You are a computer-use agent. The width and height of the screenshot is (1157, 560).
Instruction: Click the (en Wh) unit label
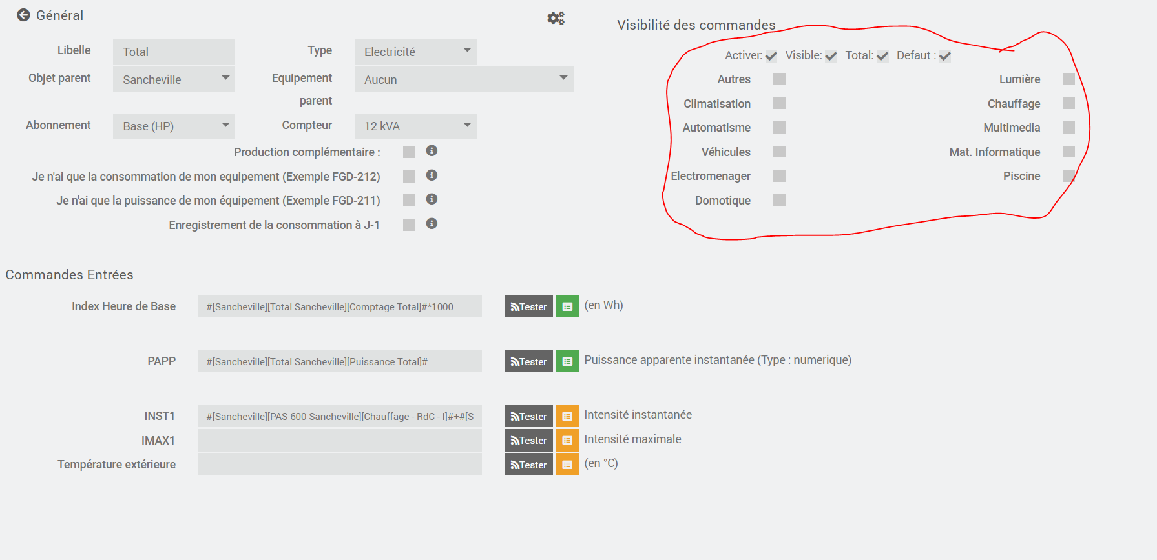tap(603, 305)
